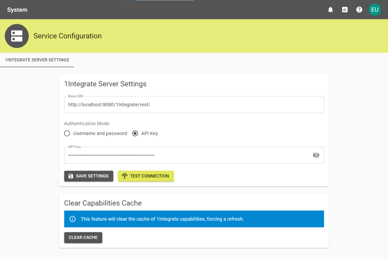This screenshot has width=388, height=259.
Task: Click the System title in header
Action: [17, 10]
